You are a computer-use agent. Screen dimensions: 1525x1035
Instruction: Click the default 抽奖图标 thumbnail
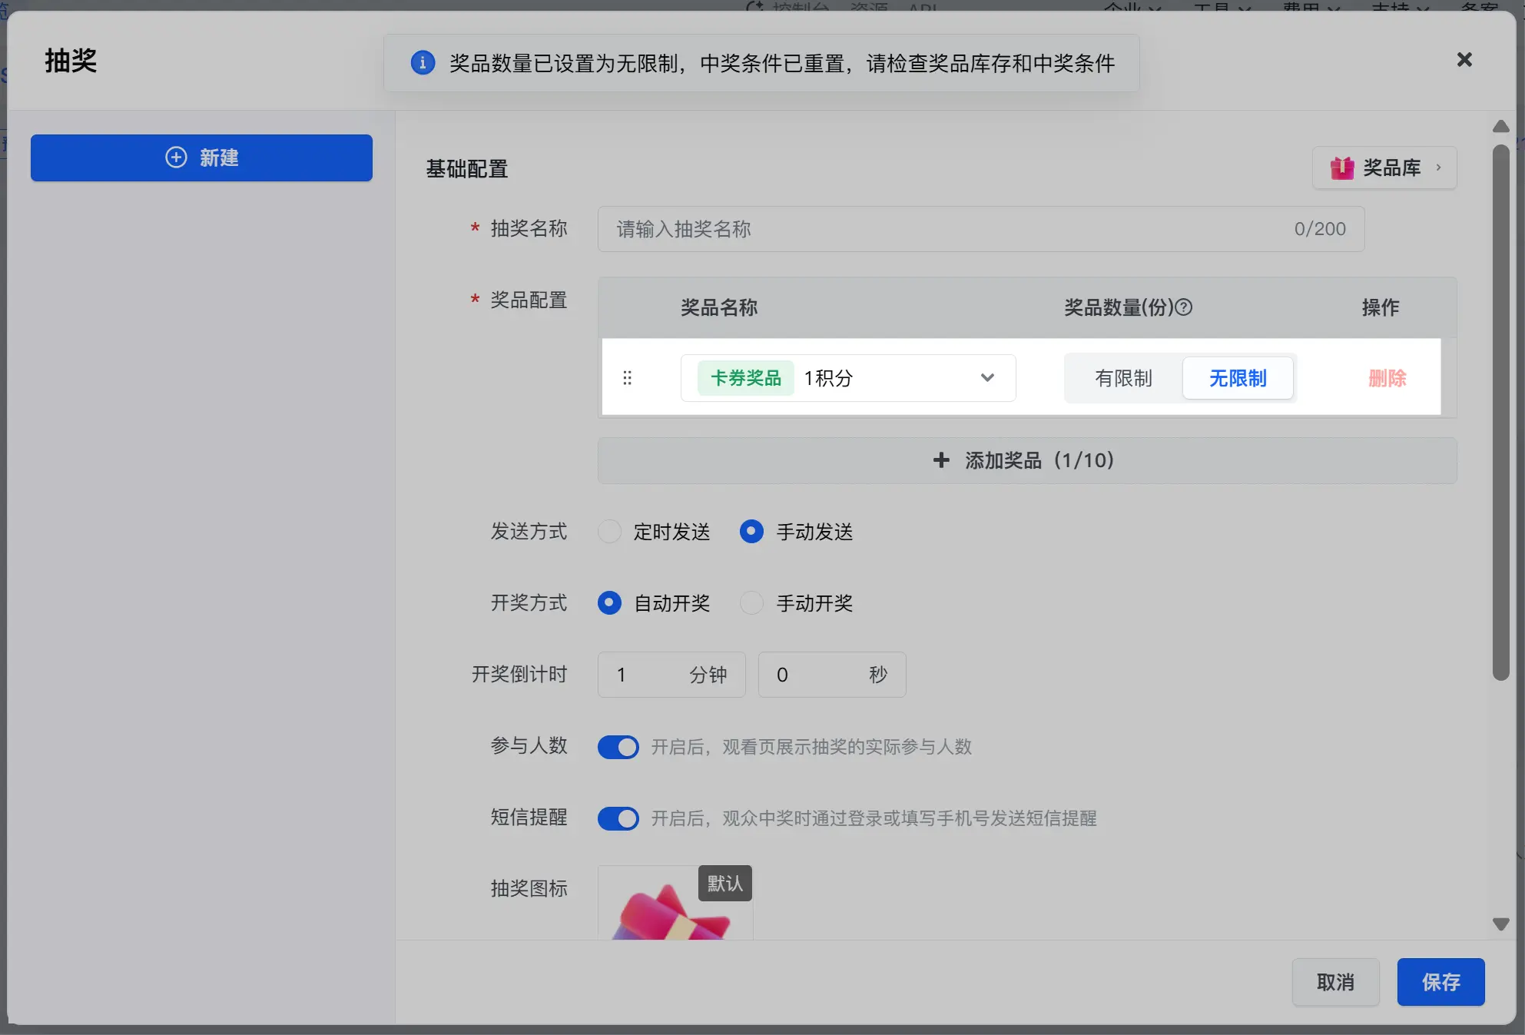pyautogui.click(x=675, y=903)
